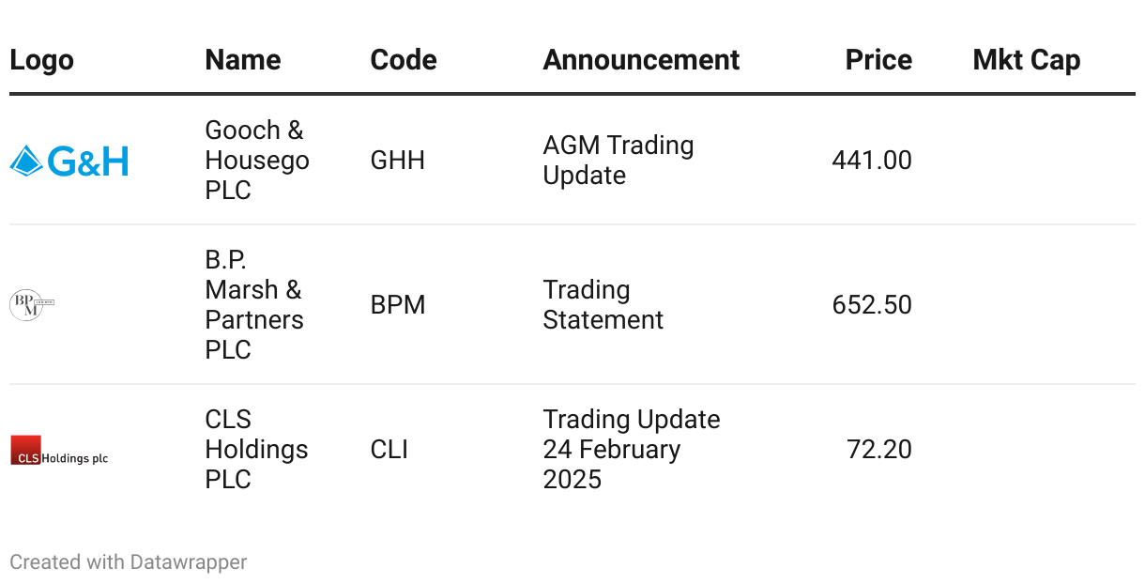1145x584 pixels.
Task: Click the G&H company logo
Action: click(x=69, y=161)
